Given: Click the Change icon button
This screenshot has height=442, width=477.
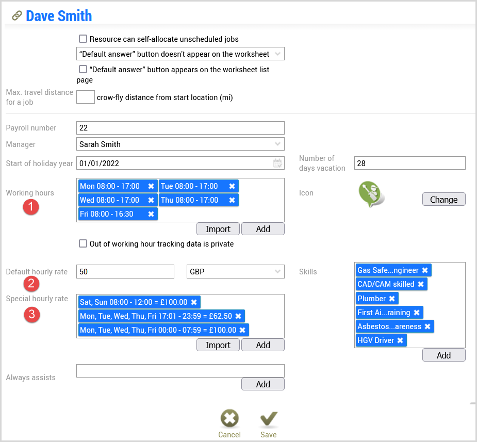Looking at the screenshot, I should 443,199.
